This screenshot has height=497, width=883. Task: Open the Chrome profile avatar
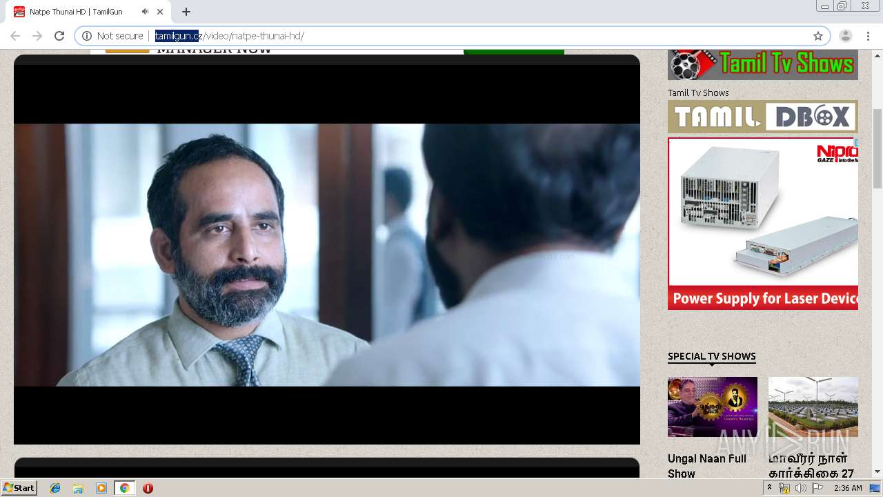[846, 36]
